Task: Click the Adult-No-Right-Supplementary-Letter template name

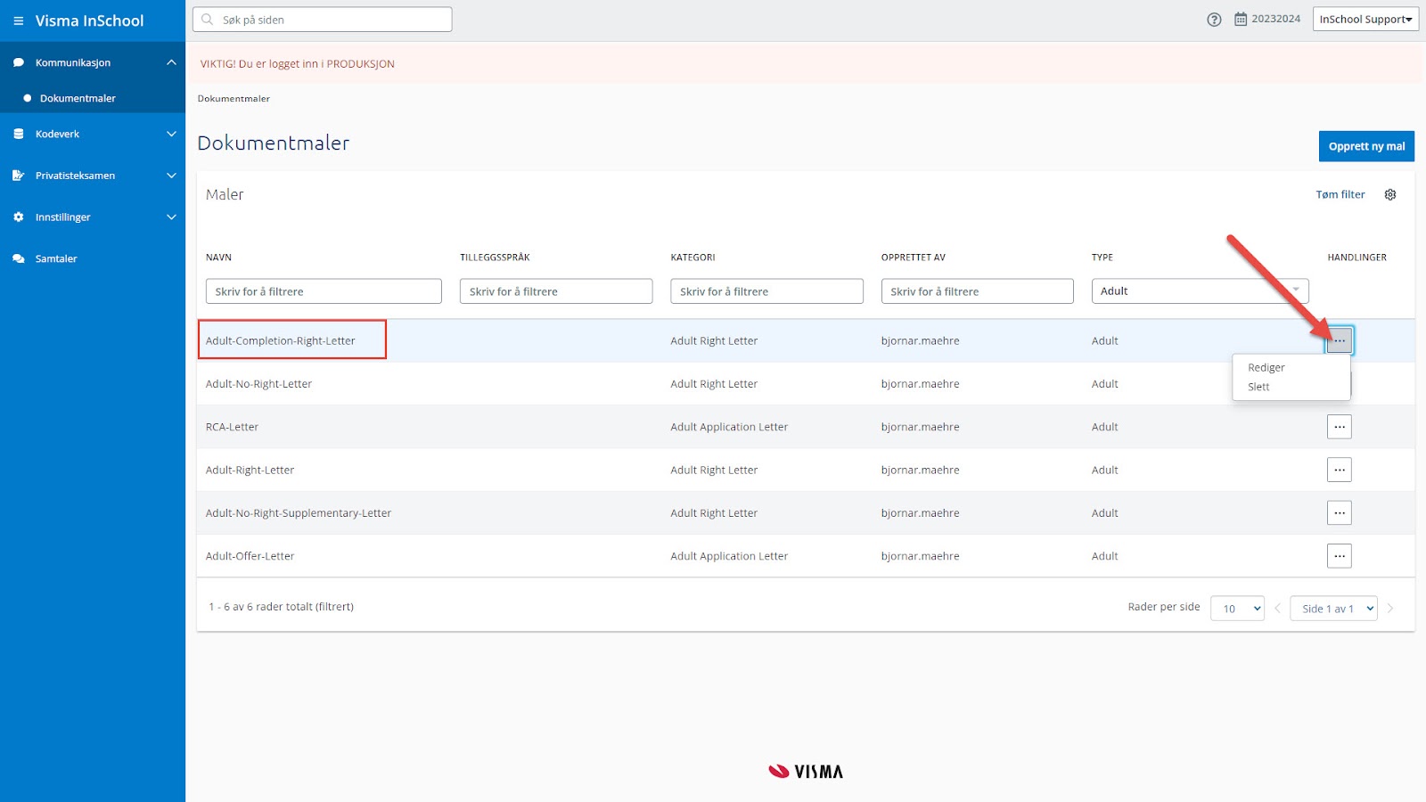Action: click(x=299, y=513)
